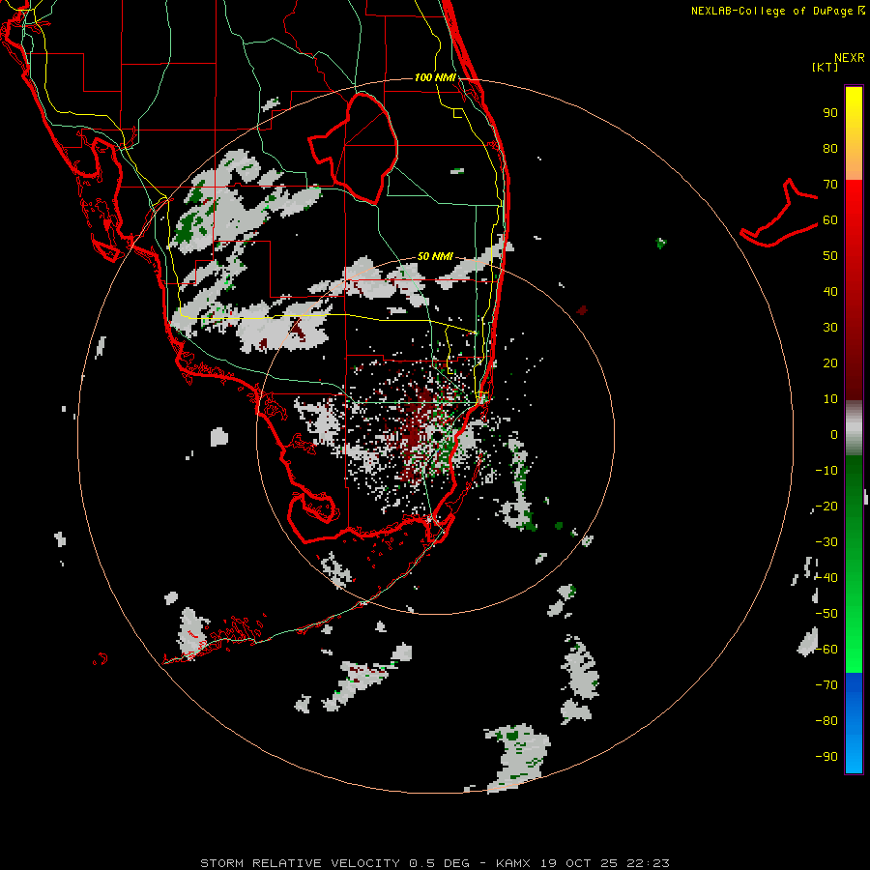
Task: Click the Bahamas island outline at right
Action: pos(779,214)
